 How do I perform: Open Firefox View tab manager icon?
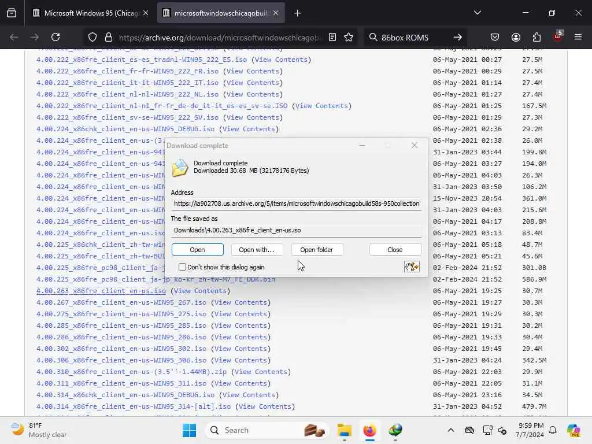[x=12, y=13]
